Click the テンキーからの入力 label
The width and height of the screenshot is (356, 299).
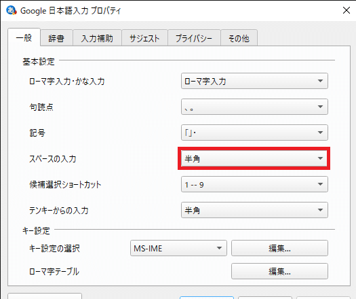click(x=58, y=210)
